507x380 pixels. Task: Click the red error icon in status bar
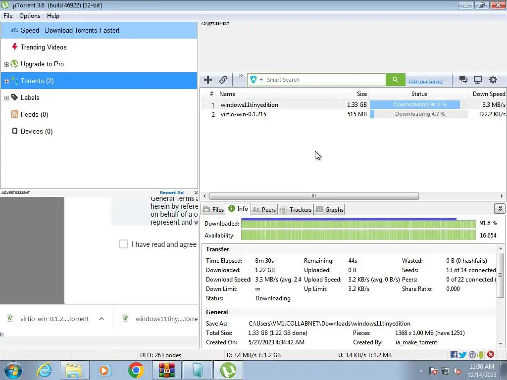491,355
